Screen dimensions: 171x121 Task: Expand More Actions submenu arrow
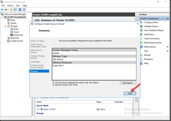(168, 47)
